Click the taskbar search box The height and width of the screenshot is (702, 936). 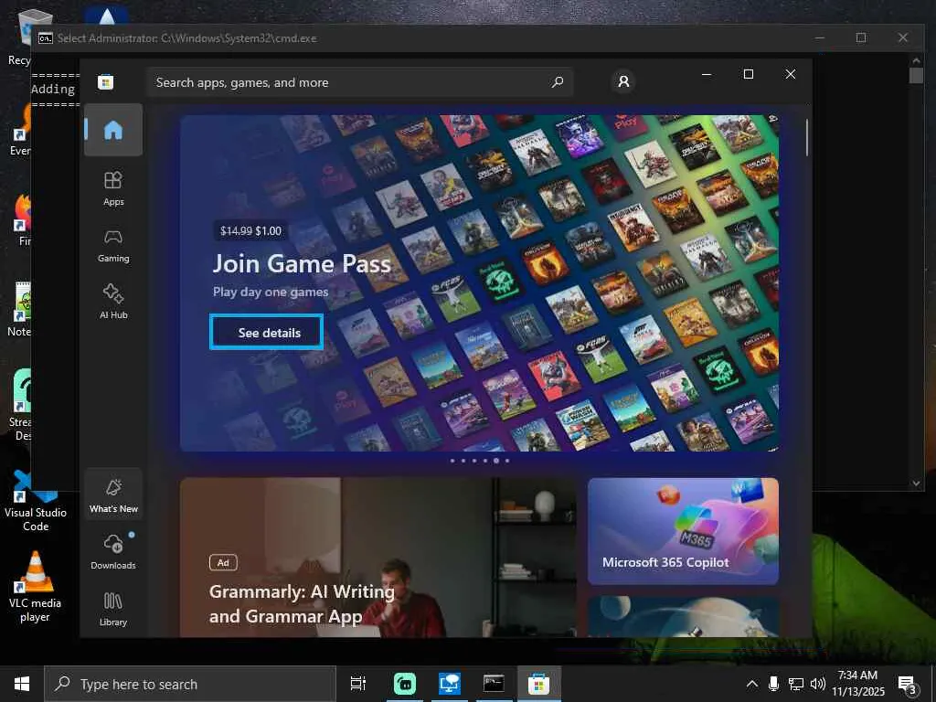point(190,684)
